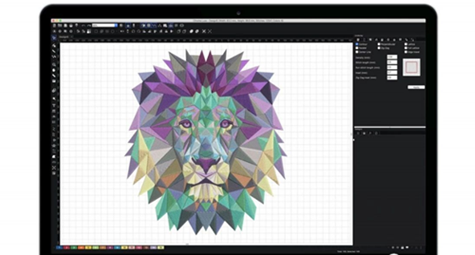Open the zoom dropdown in the top toolbar

[104, 25]
